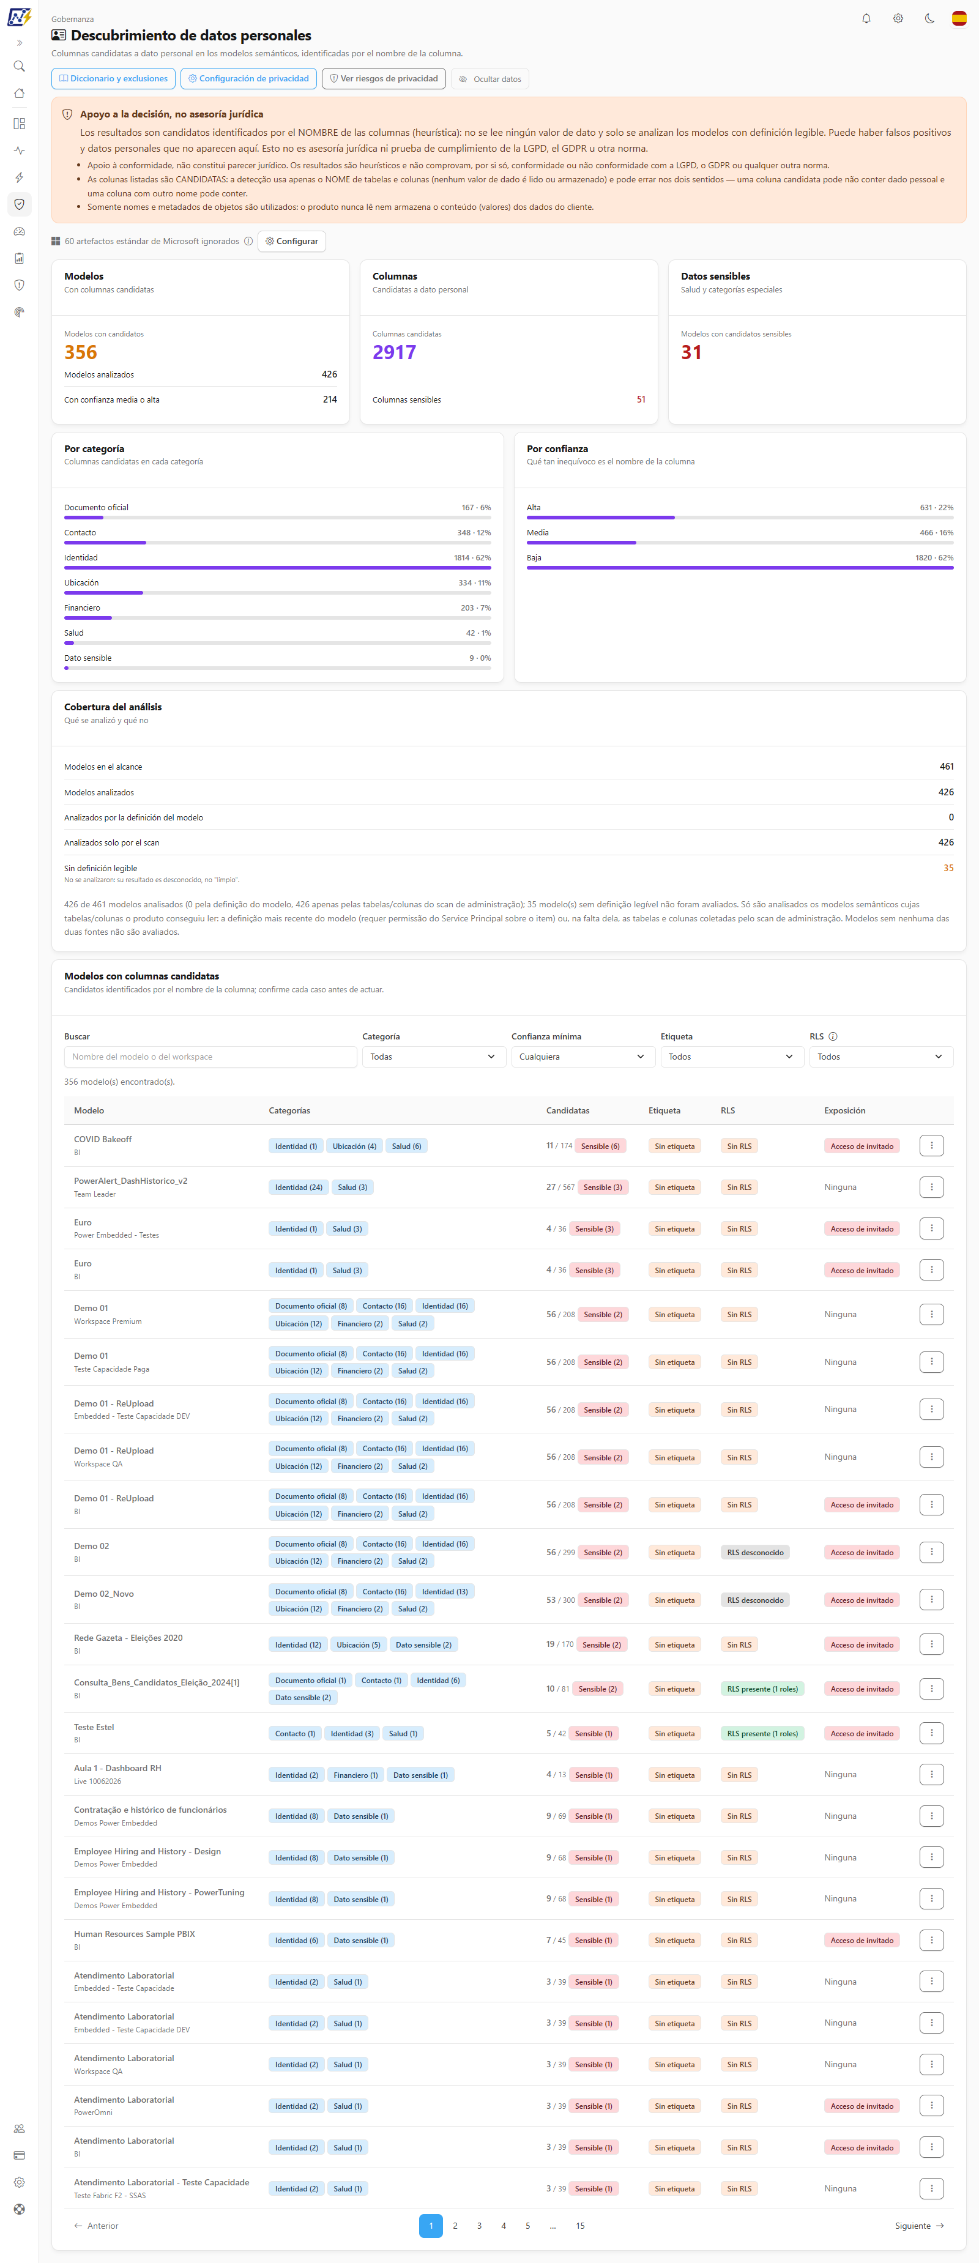Select the governance shield-check sidebar icon
Viewport: 979px width, 2263px height.
(20, 204)
